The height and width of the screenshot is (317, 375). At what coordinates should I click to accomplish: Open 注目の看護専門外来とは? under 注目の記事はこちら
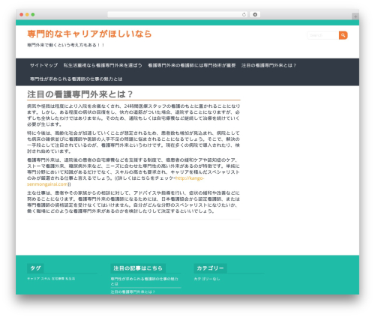click(x=133, y=292)
